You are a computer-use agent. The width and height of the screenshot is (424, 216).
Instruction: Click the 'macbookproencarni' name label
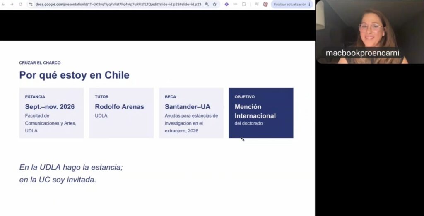pos(362,53)
